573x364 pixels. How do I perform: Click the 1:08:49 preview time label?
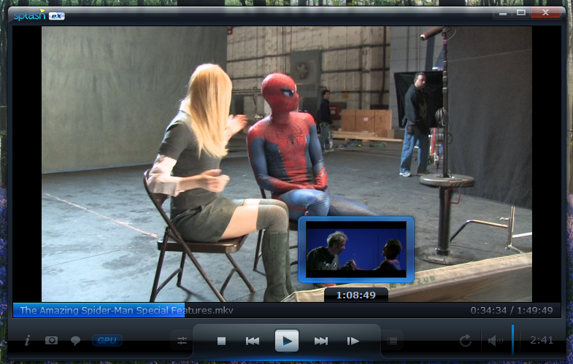tap(356, 295)
